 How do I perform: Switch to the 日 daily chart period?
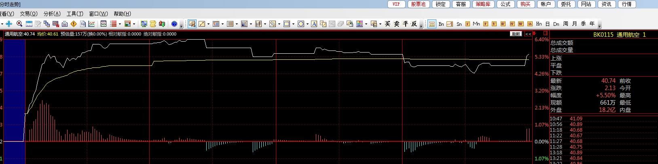click(x=548, y=24)
